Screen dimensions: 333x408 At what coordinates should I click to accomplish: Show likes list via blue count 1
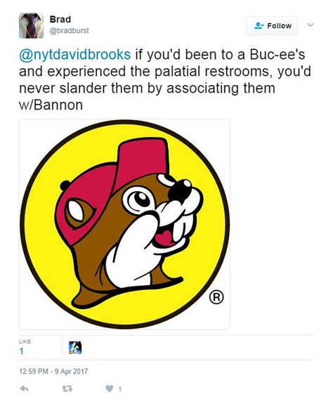[x=21, y=352]
